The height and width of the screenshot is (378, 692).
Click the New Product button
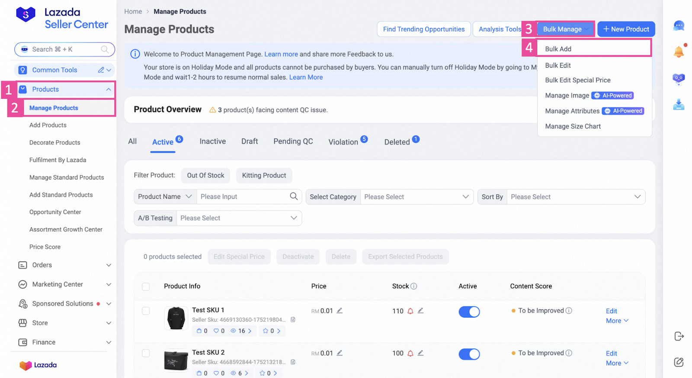[x=626, y=29]
